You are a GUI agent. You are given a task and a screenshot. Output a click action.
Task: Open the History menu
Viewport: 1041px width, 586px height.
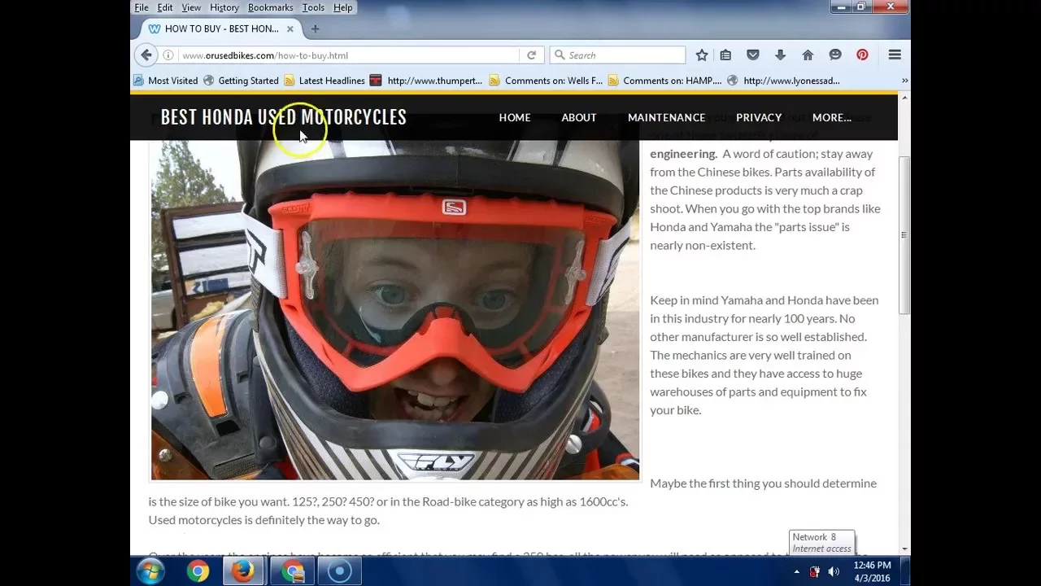pyautogui.click(x=224, y=7)
